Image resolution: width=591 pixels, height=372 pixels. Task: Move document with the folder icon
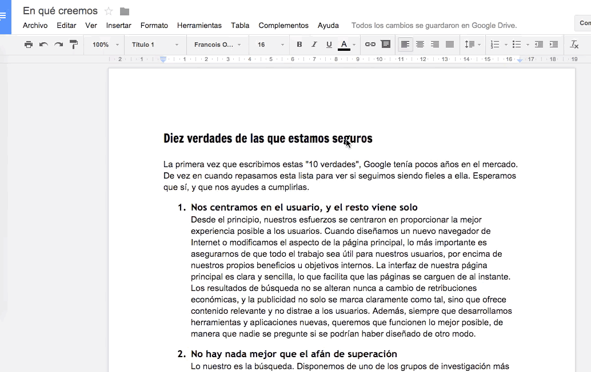coord(125,11)
